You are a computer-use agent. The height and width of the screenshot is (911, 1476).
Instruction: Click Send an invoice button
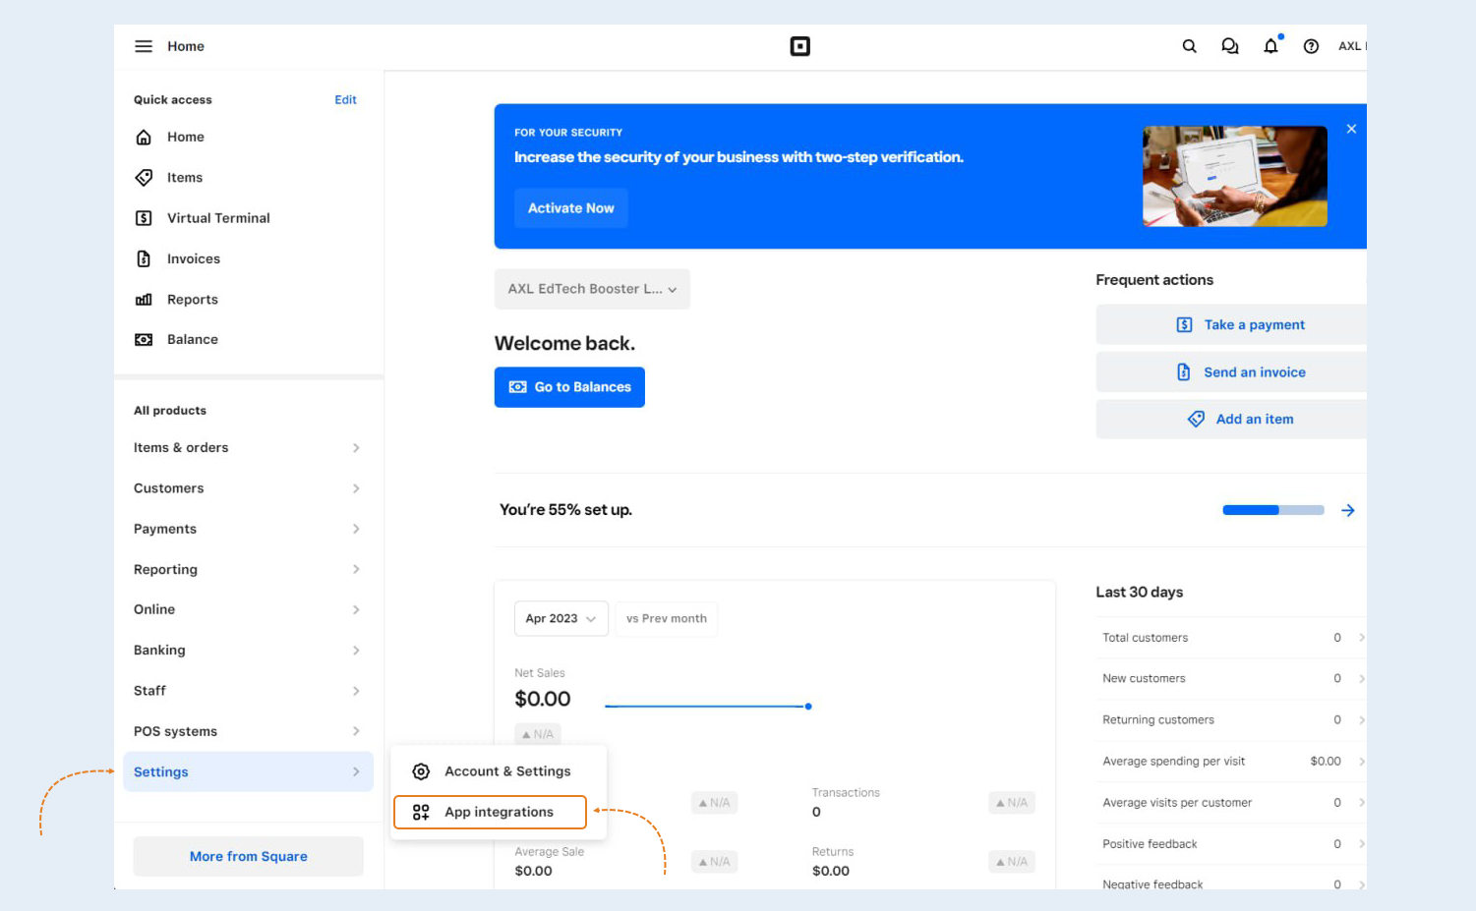(1231, 372)
